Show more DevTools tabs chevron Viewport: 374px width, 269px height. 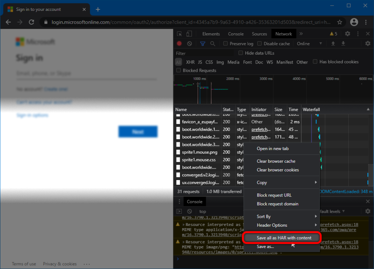click(301, 34)
